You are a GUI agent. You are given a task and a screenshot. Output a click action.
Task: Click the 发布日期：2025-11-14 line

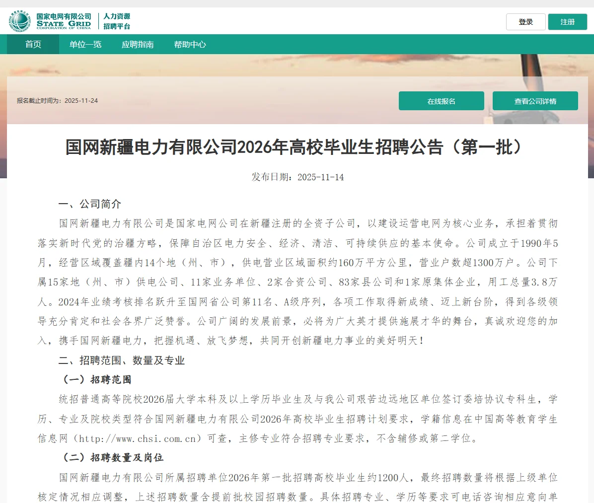point(298,177)
